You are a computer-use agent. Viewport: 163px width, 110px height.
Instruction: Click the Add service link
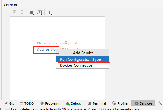[x=47, y=49]
